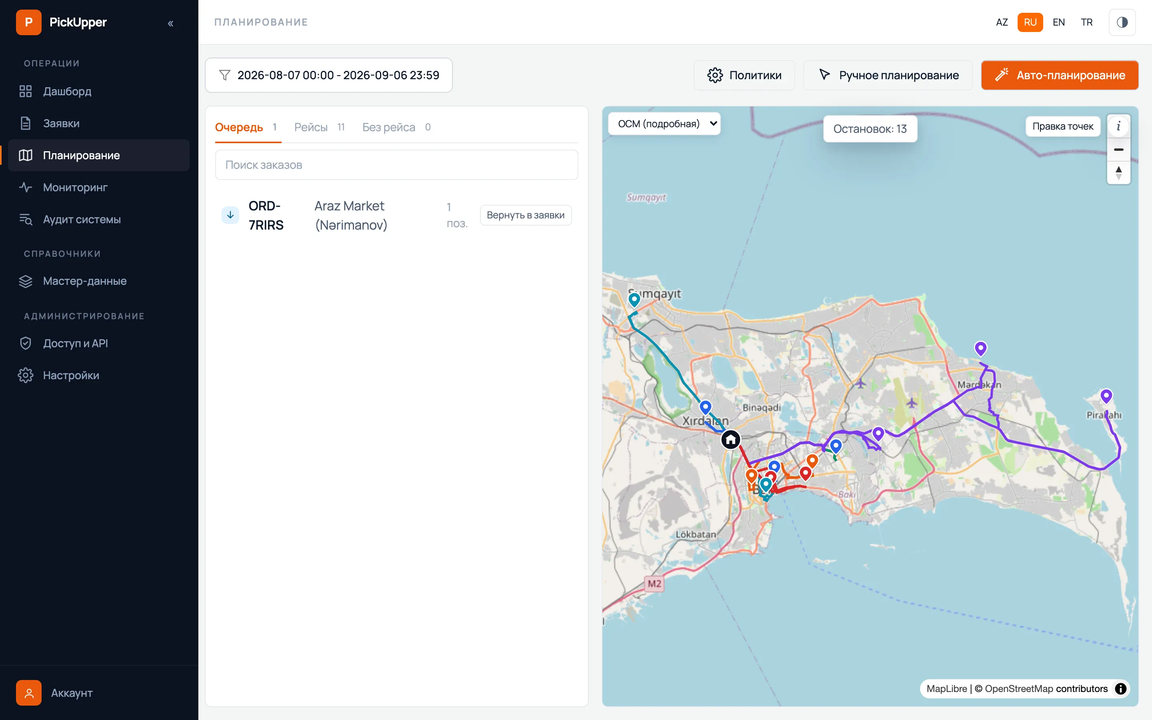Reset map bearing with compass icon

pyautogui.click(x=1118, y=173)
